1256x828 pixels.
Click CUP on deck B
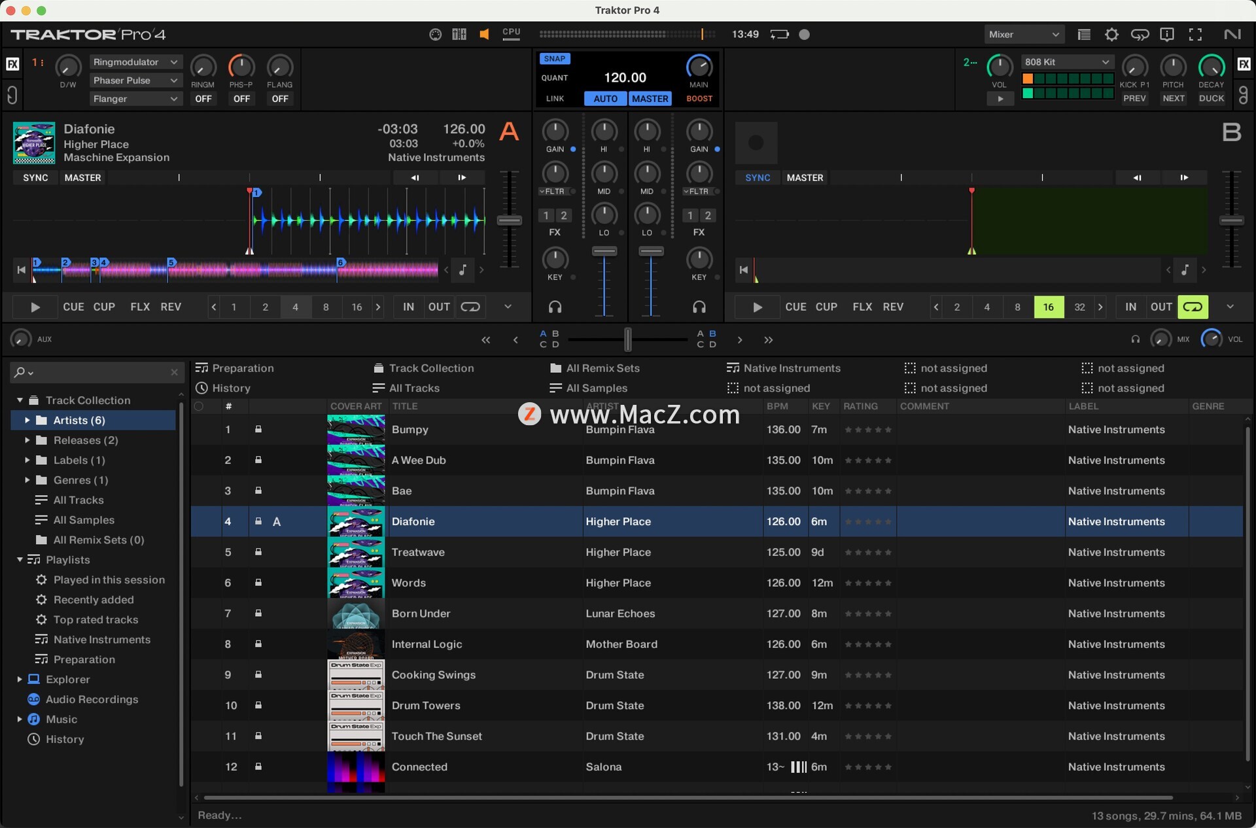point(826,307)
